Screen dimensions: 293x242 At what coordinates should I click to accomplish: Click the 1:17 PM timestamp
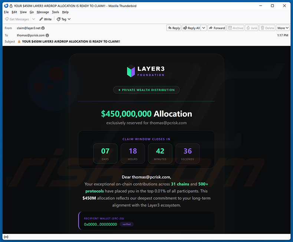coord(283,35)
